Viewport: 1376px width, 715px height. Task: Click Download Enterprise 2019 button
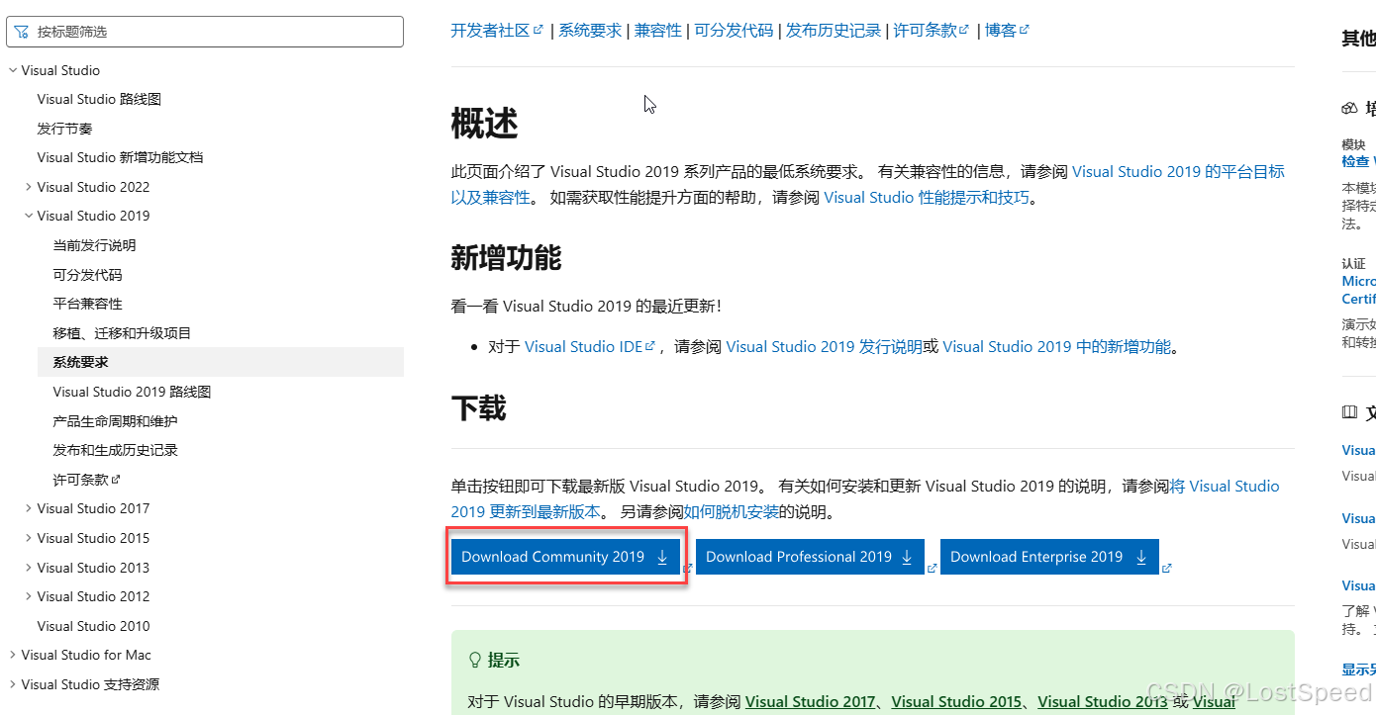[x=1049, y=557]
